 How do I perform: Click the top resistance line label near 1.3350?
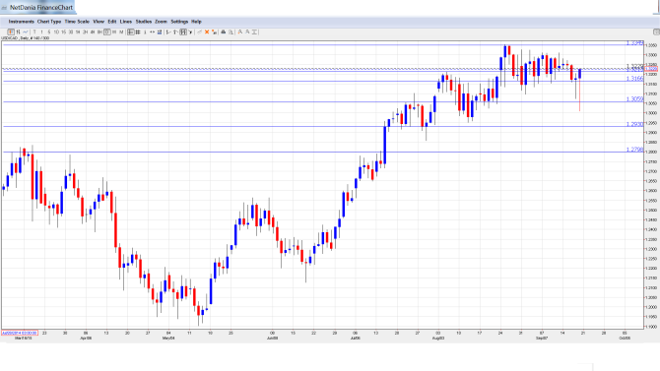(x=634, y=43)
